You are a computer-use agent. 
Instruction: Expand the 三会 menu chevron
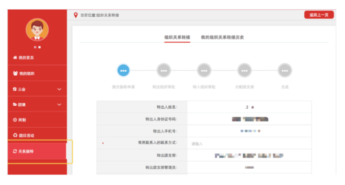click(x=59, y=89)
